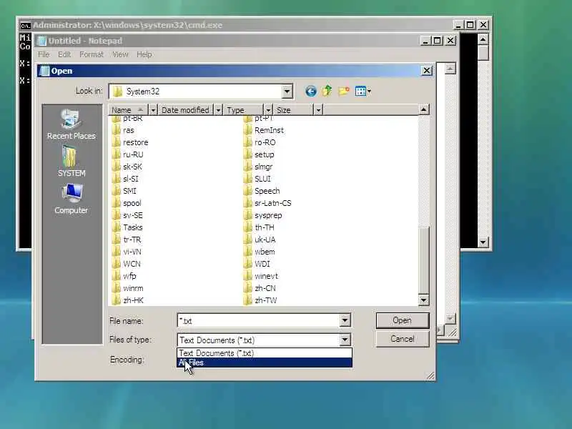Viewport: 572px width, 429px height.
Task: Close the Open dialog
Action: tap(426, 70)
